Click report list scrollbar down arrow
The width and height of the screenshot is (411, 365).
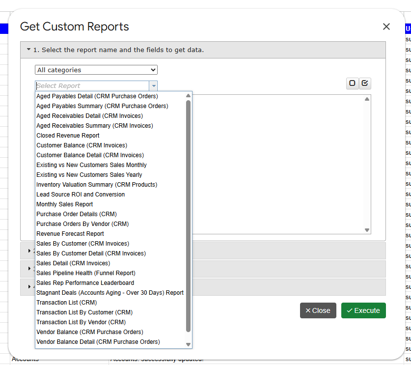(188, 344)
